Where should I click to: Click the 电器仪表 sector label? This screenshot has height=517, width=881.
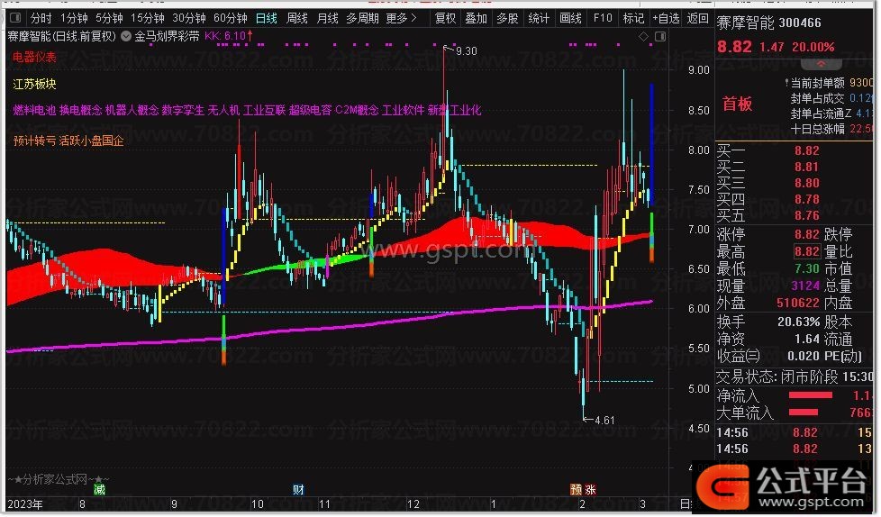[x=35, y=57]
